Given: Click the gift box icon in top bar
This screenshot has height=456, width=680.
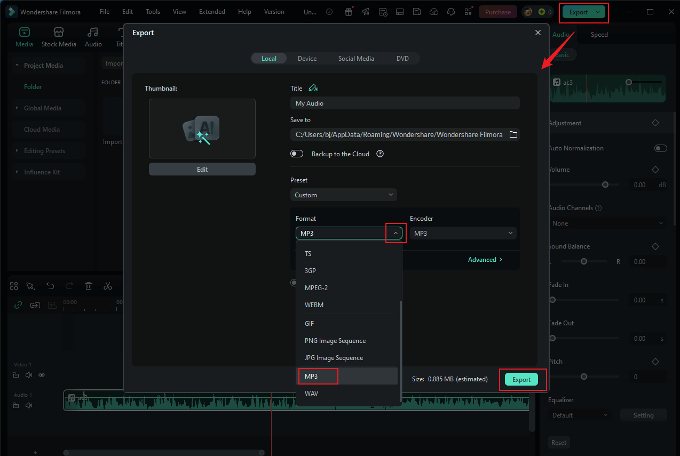Looking at the screenshot, I should coord(349,12).
